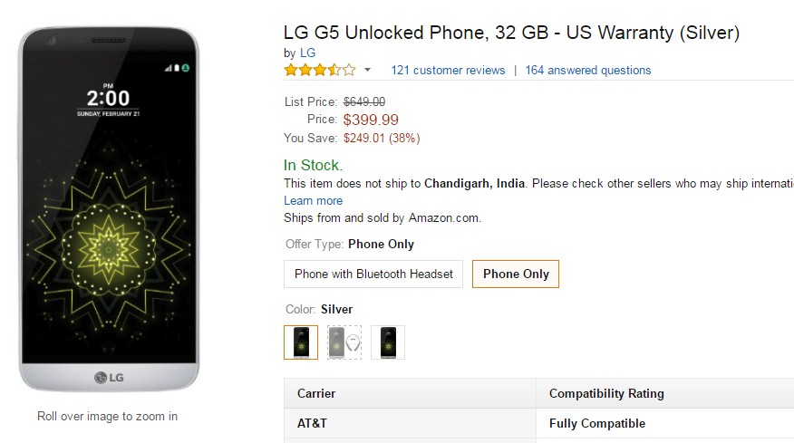This screenshot has width=794, height=443.
Task: Click the struck-through $649.00 list price
Action: point(364,101)
